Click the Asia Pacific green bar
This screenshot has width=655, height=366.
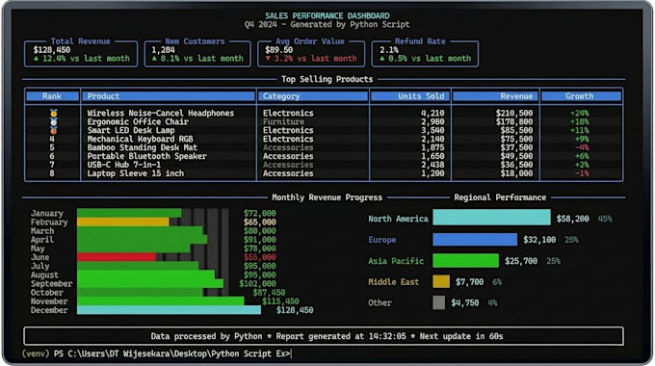click(x=466, y=261)
